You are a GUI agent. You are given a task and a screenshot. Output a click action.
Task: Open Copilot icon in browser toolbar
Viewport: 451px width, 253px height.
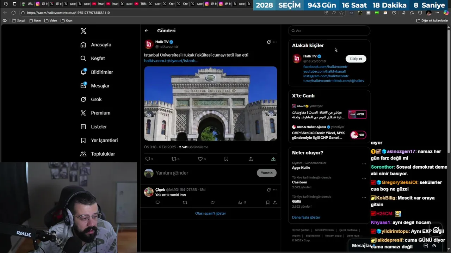446,13
